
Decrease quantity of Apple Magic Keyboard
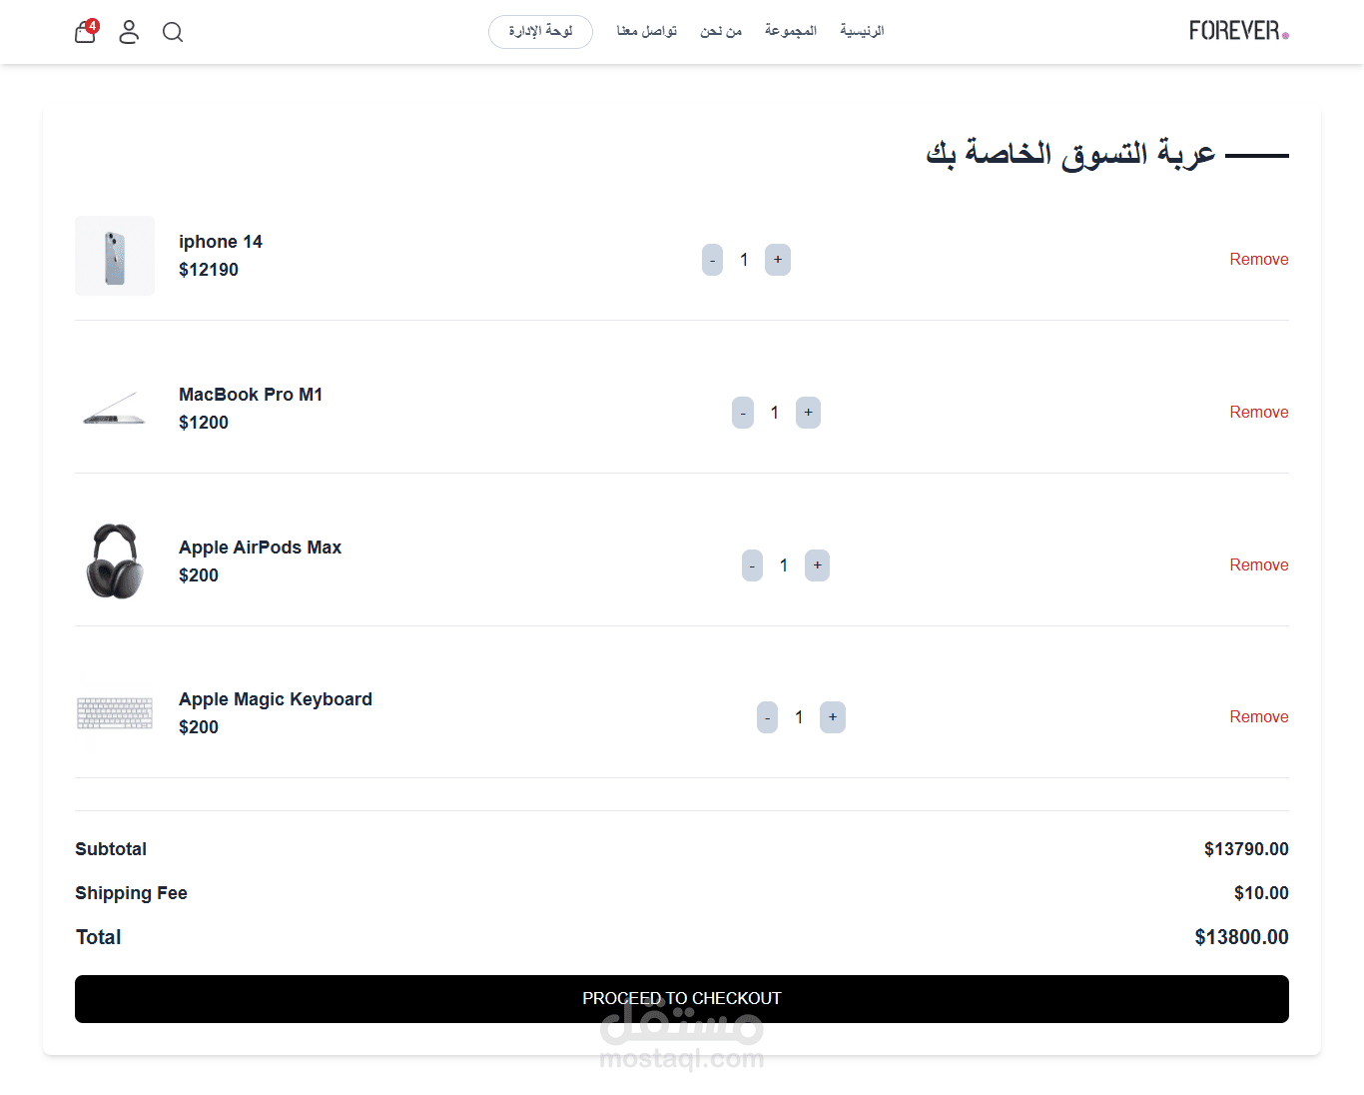[x=767, y=717]
